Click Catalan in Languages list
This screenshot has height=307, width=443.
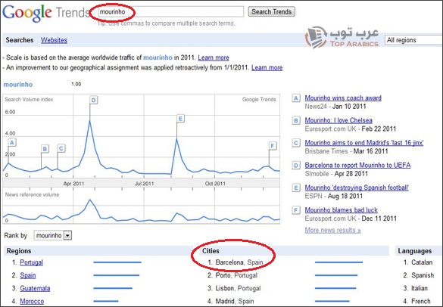pos(422,262)
